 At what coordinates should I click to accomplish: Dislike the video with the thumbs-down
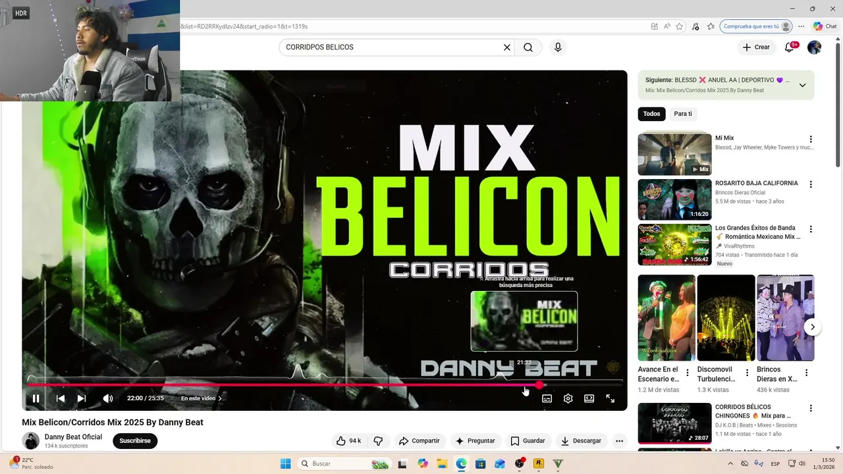click(378, 440)
